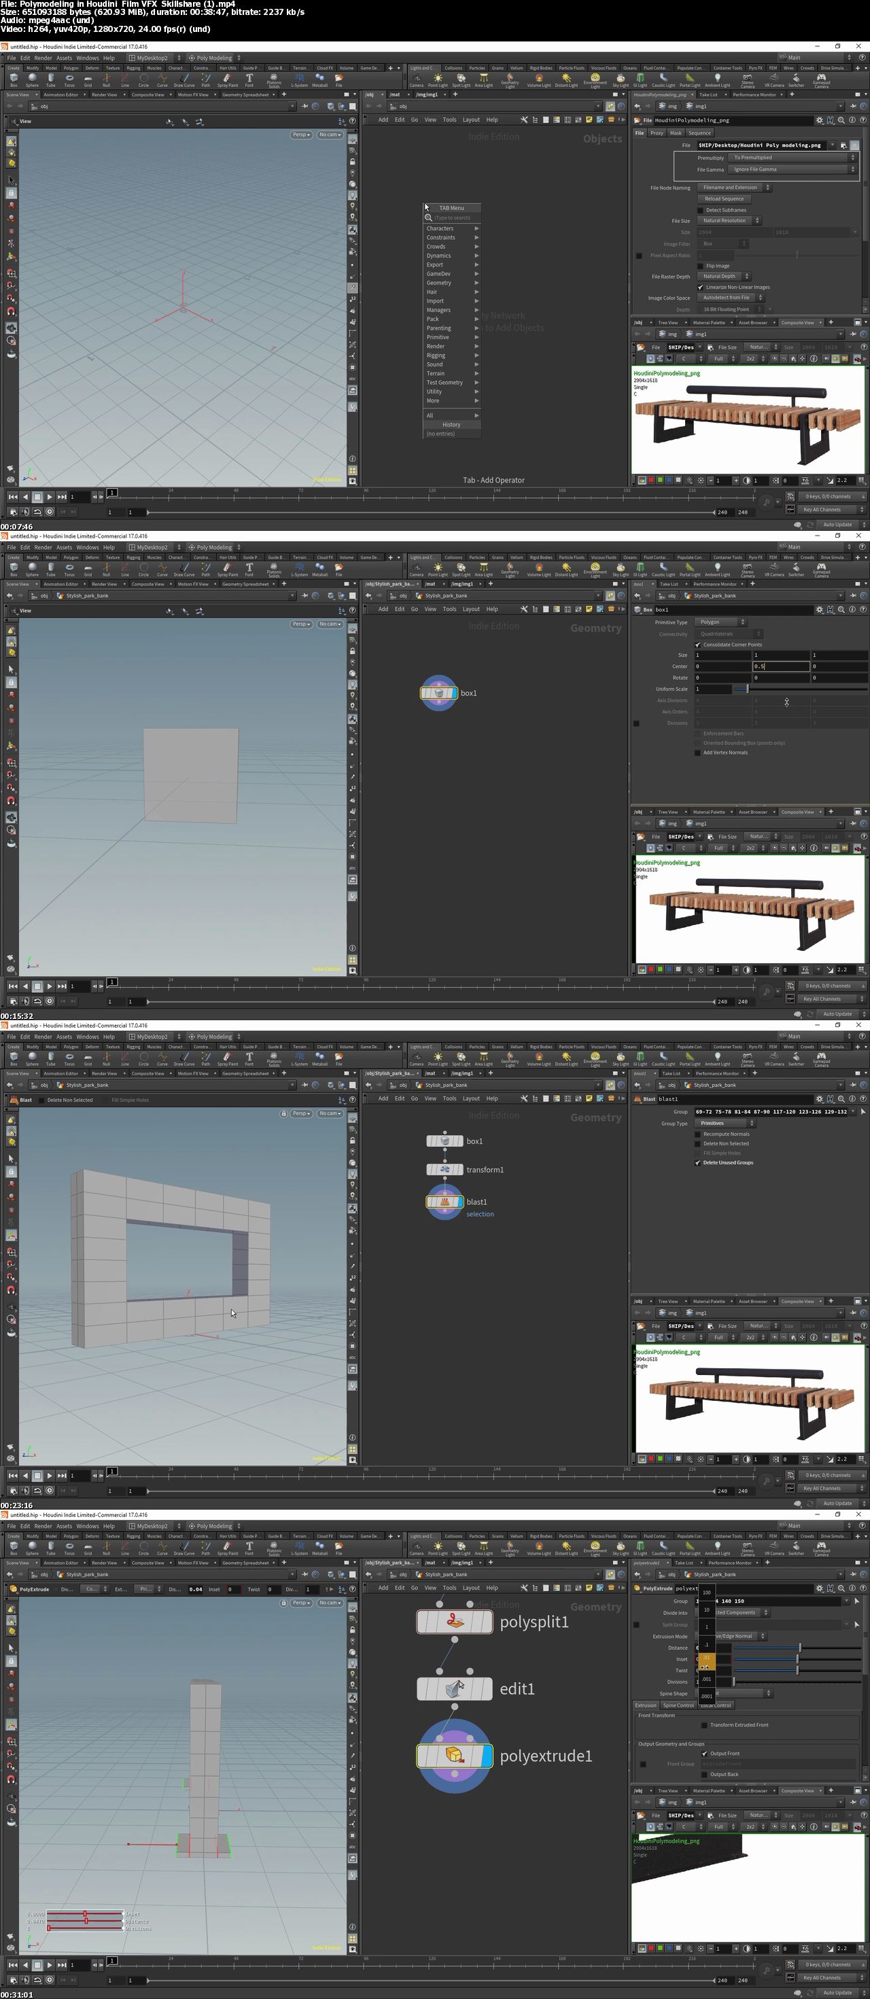Click the Center field showing 0.5

(x=781, y=666)
